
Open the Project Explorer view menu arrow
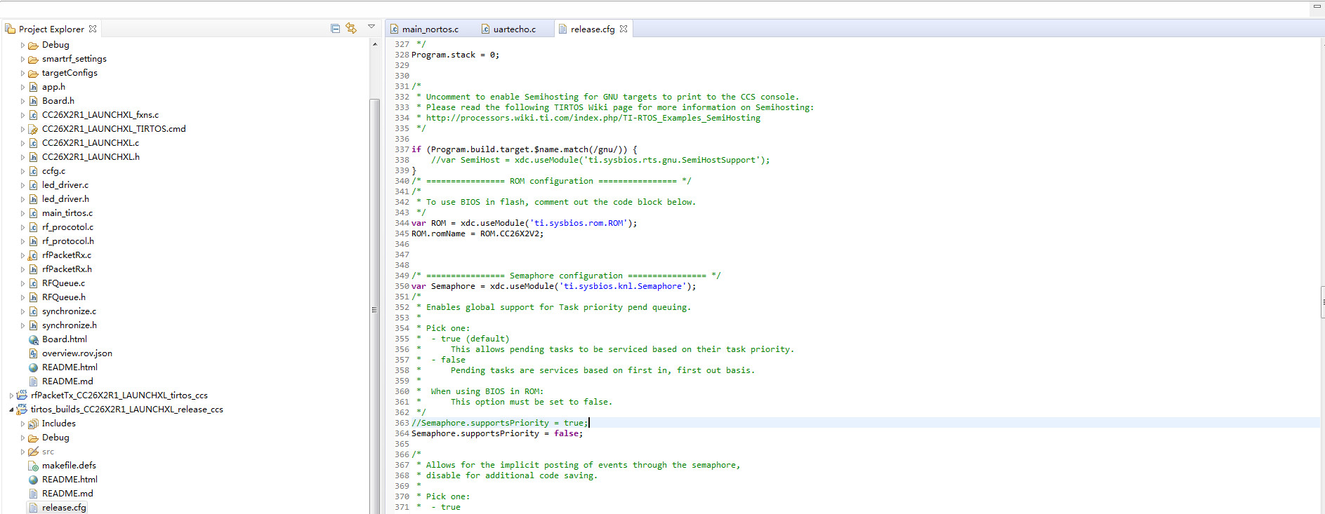tap(371, 27)
